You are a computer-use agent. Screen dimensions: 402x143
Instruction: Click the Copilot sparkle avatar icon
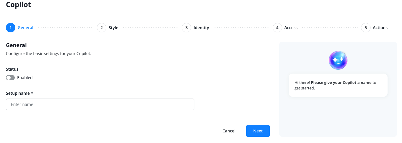pyautogui.click(x=338, y=60)
